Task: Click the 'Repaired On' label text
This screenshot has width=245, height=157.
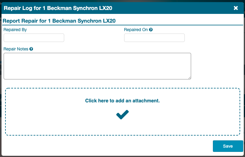Action: pyautogui.click(x=136, y=30)
